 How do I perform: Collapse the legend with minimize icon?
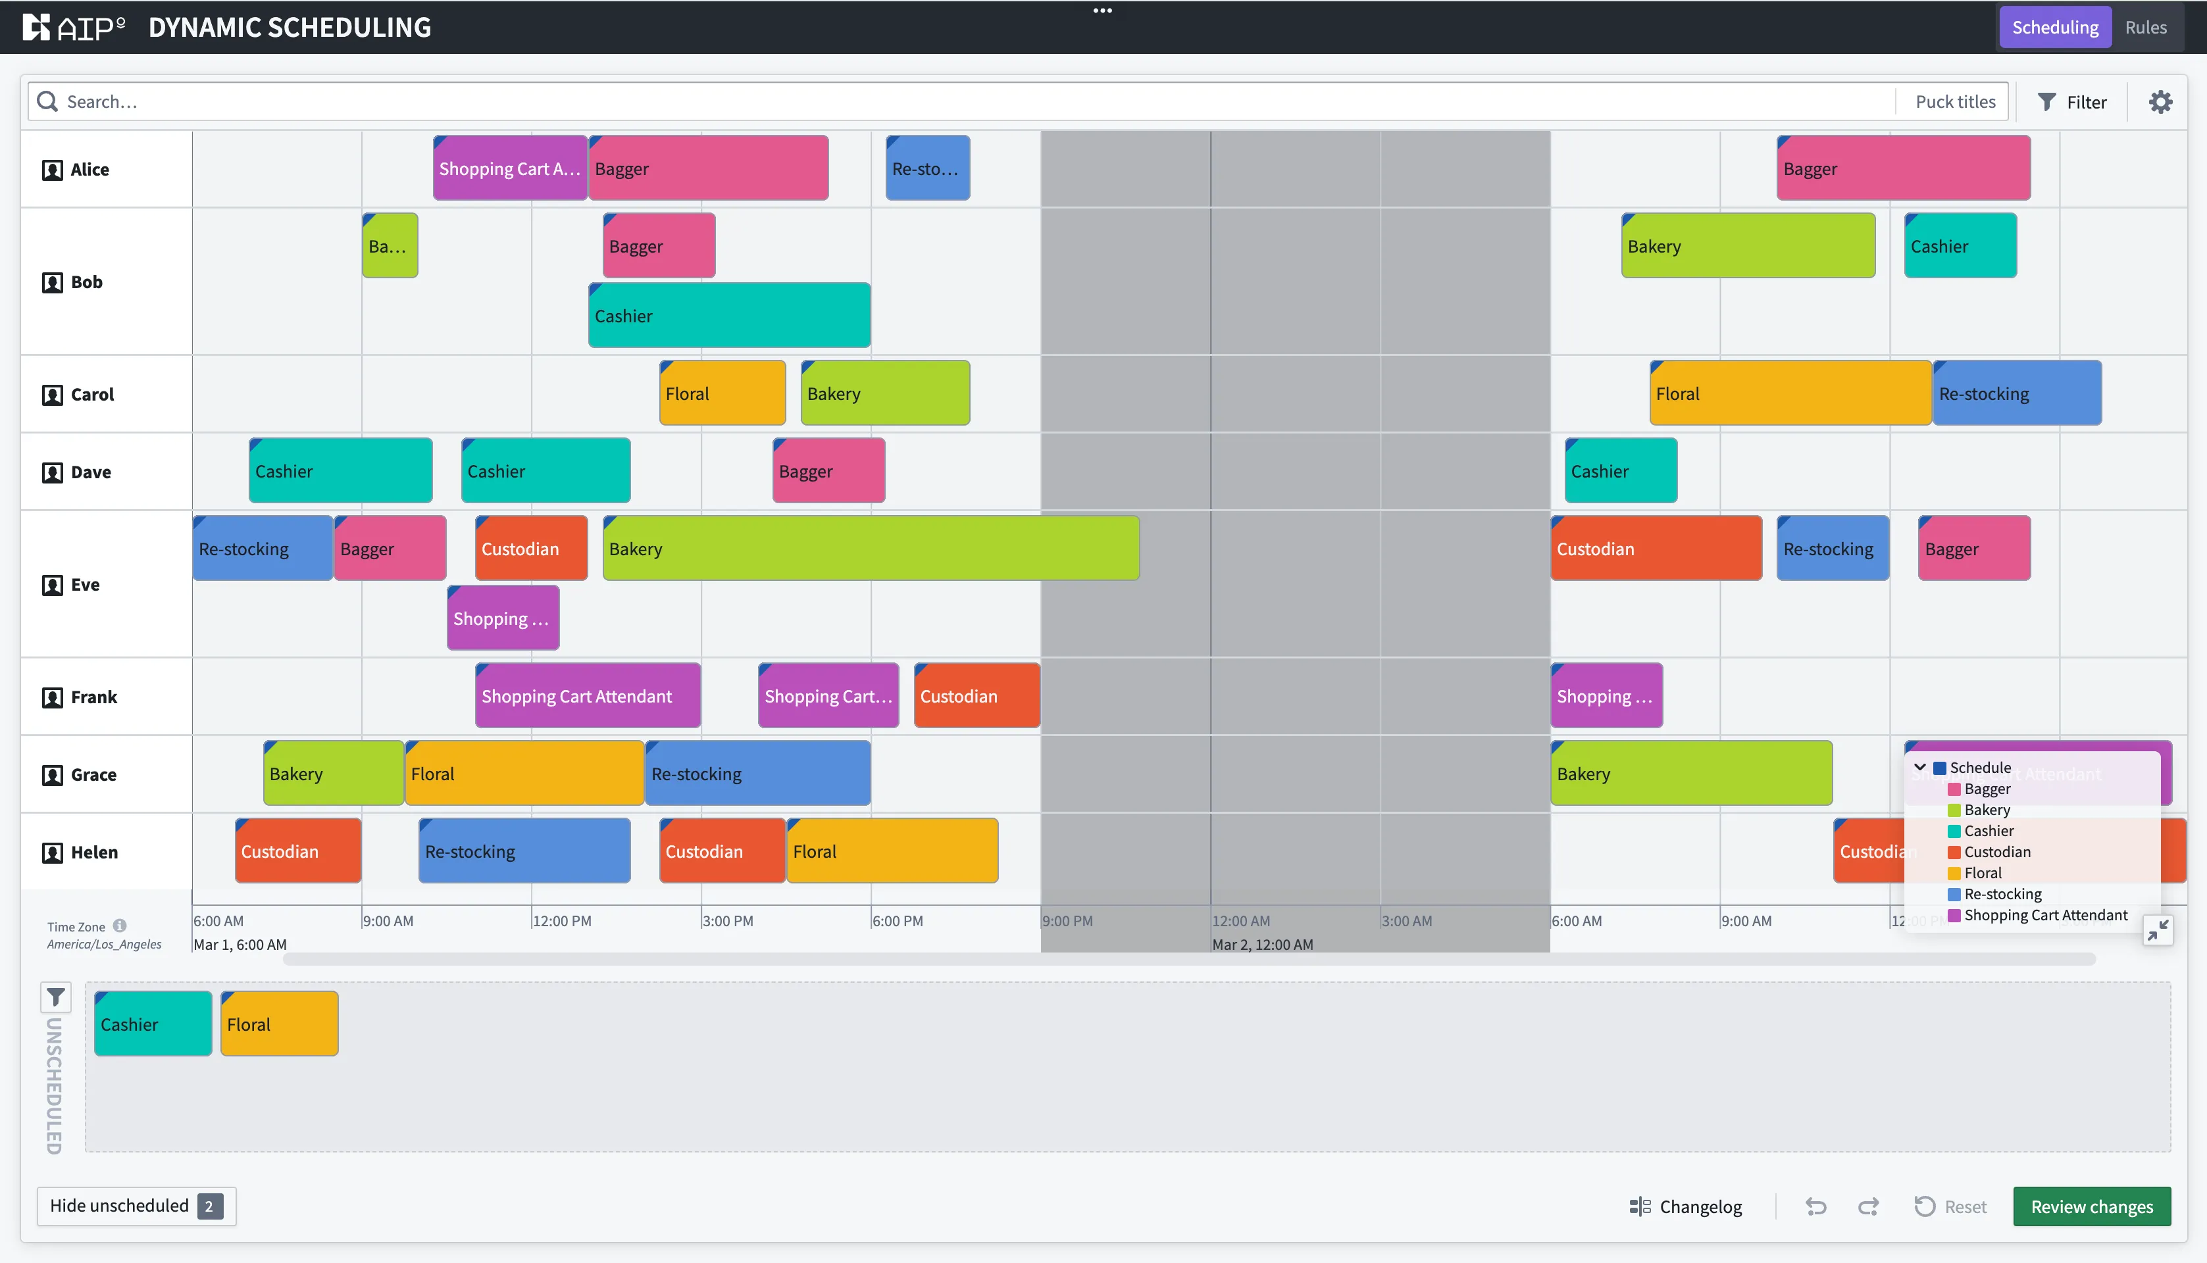(x=2157, y=931)
